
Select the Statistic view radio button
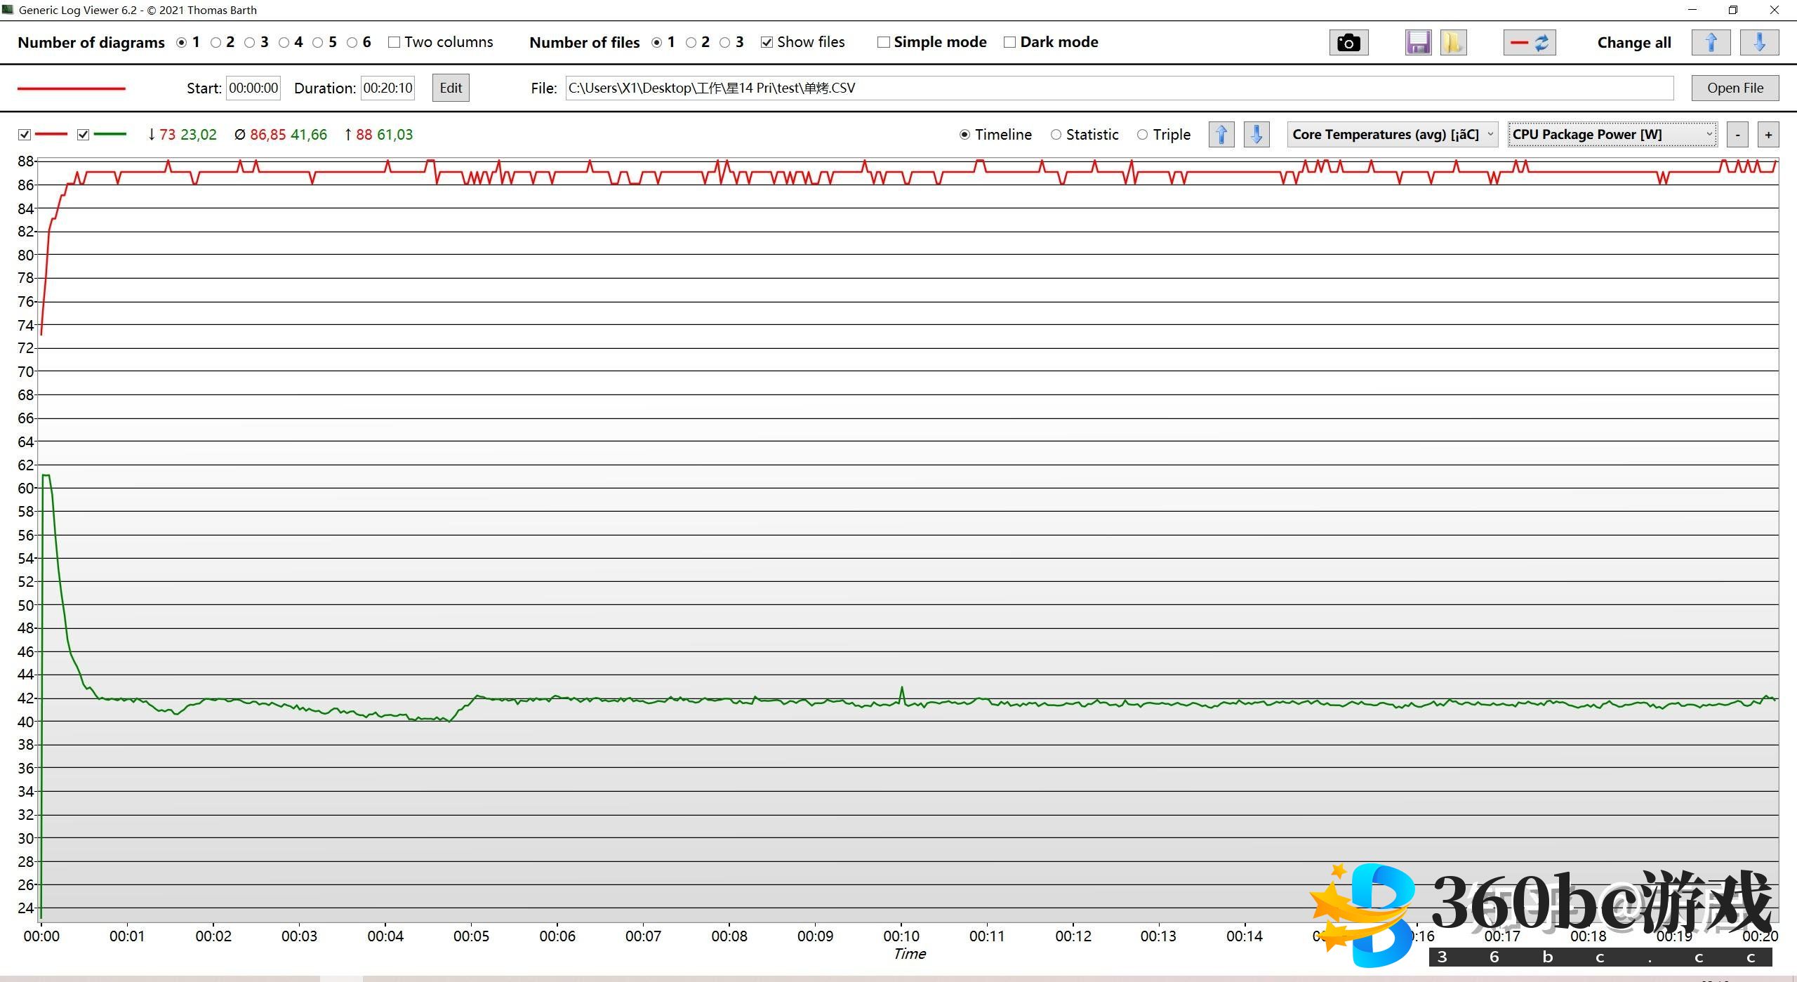[x=1056, y=135]
